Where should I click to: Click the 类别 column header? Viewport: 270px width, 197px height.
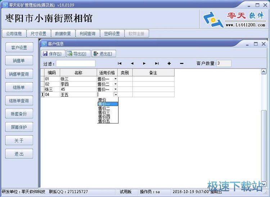[x=125, y=73]
